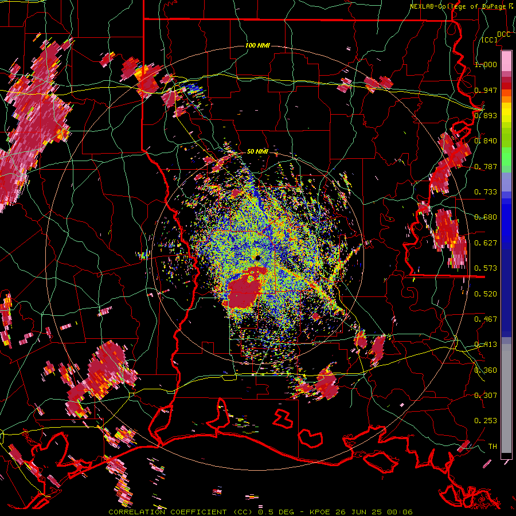Click the 0.733 scale value
This screenshot has height=516, width=516.
(x=486, y=192)
